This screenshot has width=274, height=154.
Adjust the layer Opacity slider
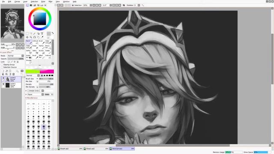coord(15,59)
